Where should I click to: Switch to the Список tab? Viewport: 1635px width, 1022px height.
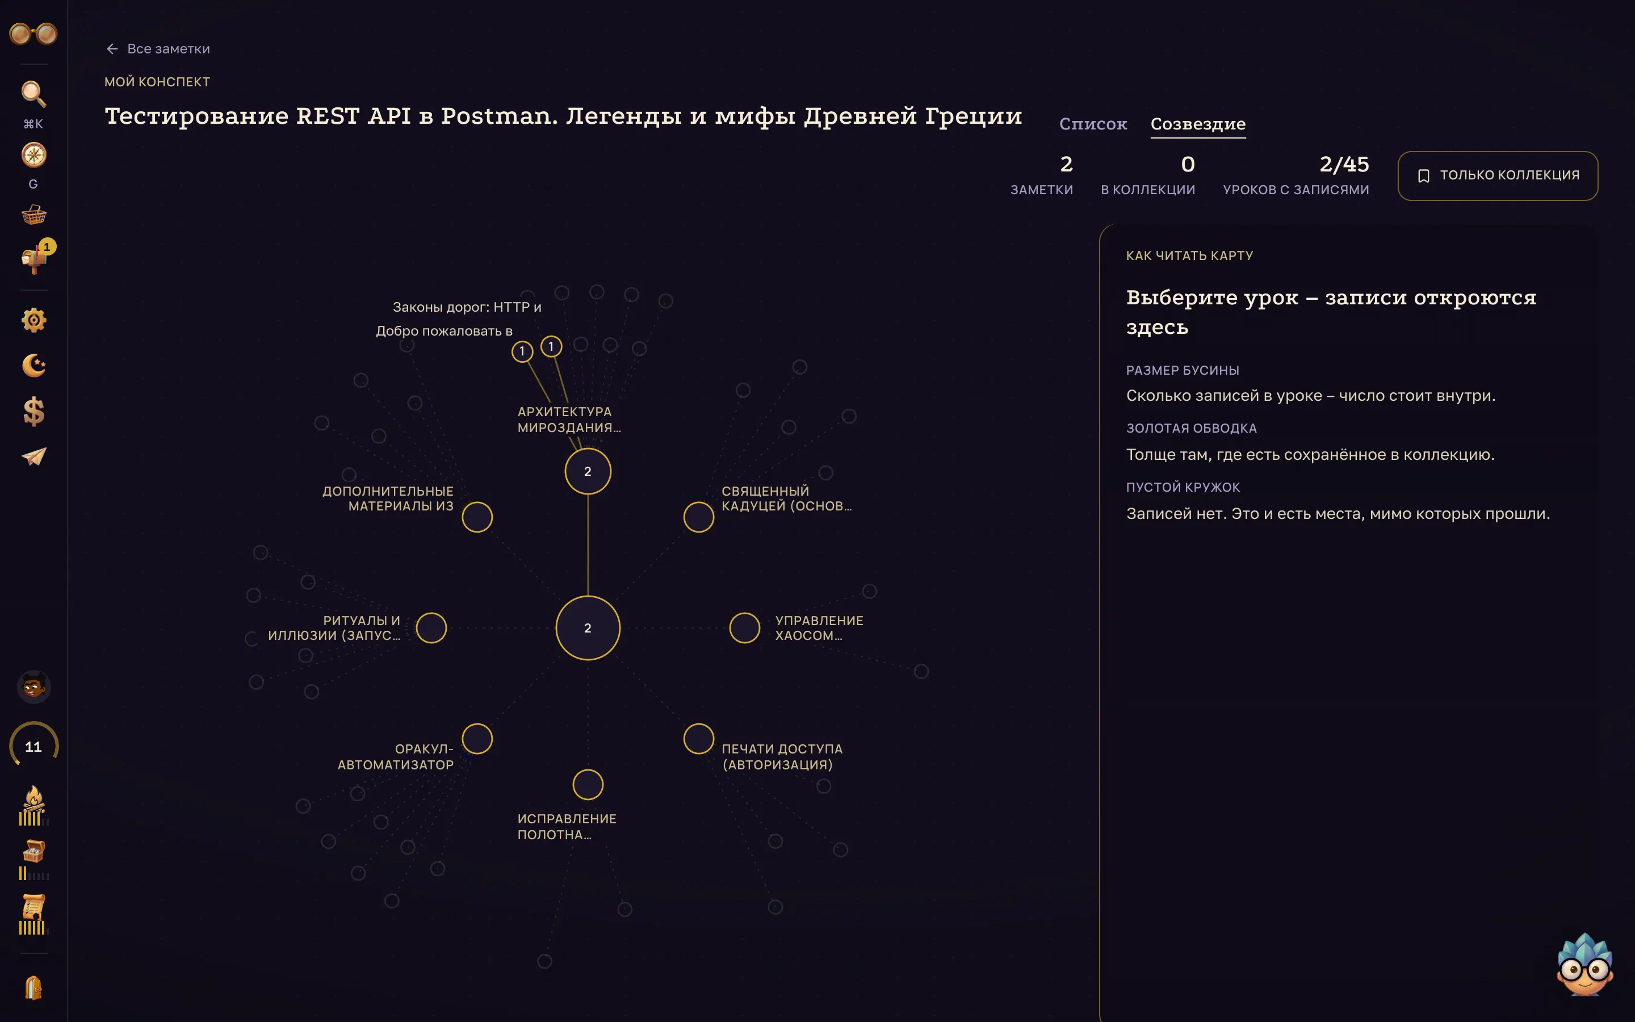1092,124
